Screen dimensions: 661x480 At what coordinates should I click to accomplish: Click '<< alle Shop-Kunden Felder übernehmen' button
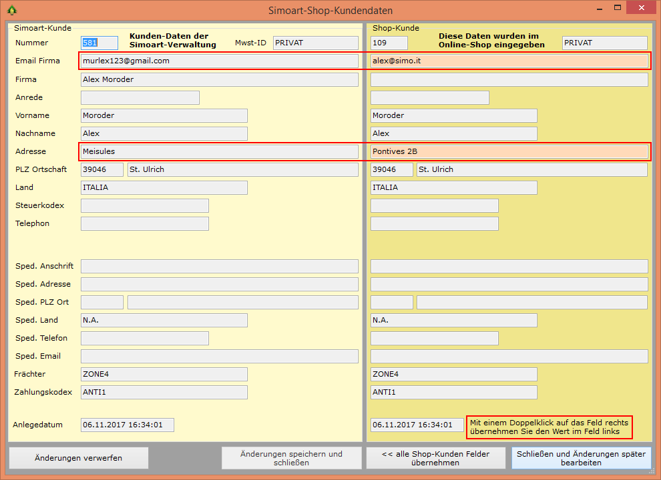[435, 458]
